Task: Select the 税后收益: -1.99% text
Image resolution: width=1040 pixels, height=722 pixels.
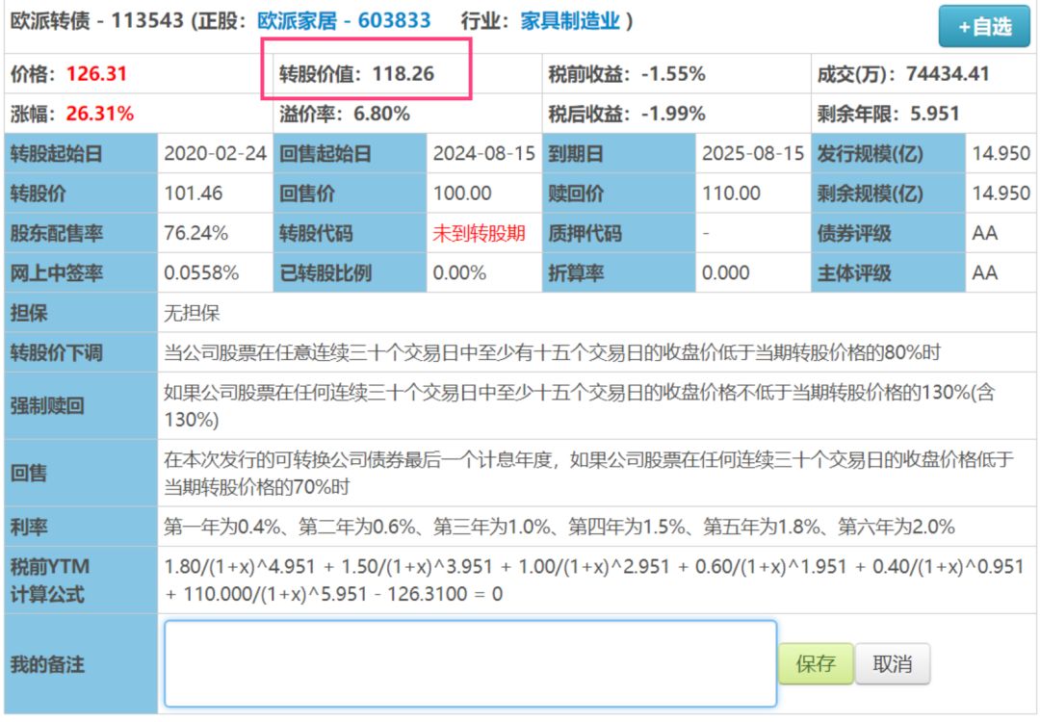Action: pyautogui.click(x=627, y=114)
